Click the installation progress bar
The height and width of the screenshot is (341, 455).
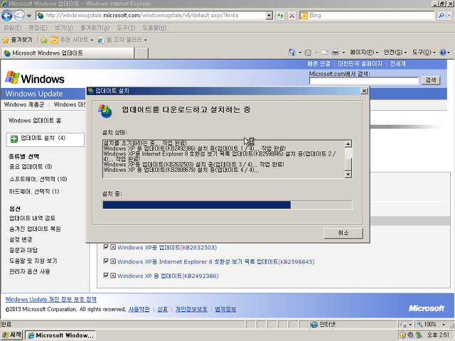pyautogui.click(x=227, y=205)
